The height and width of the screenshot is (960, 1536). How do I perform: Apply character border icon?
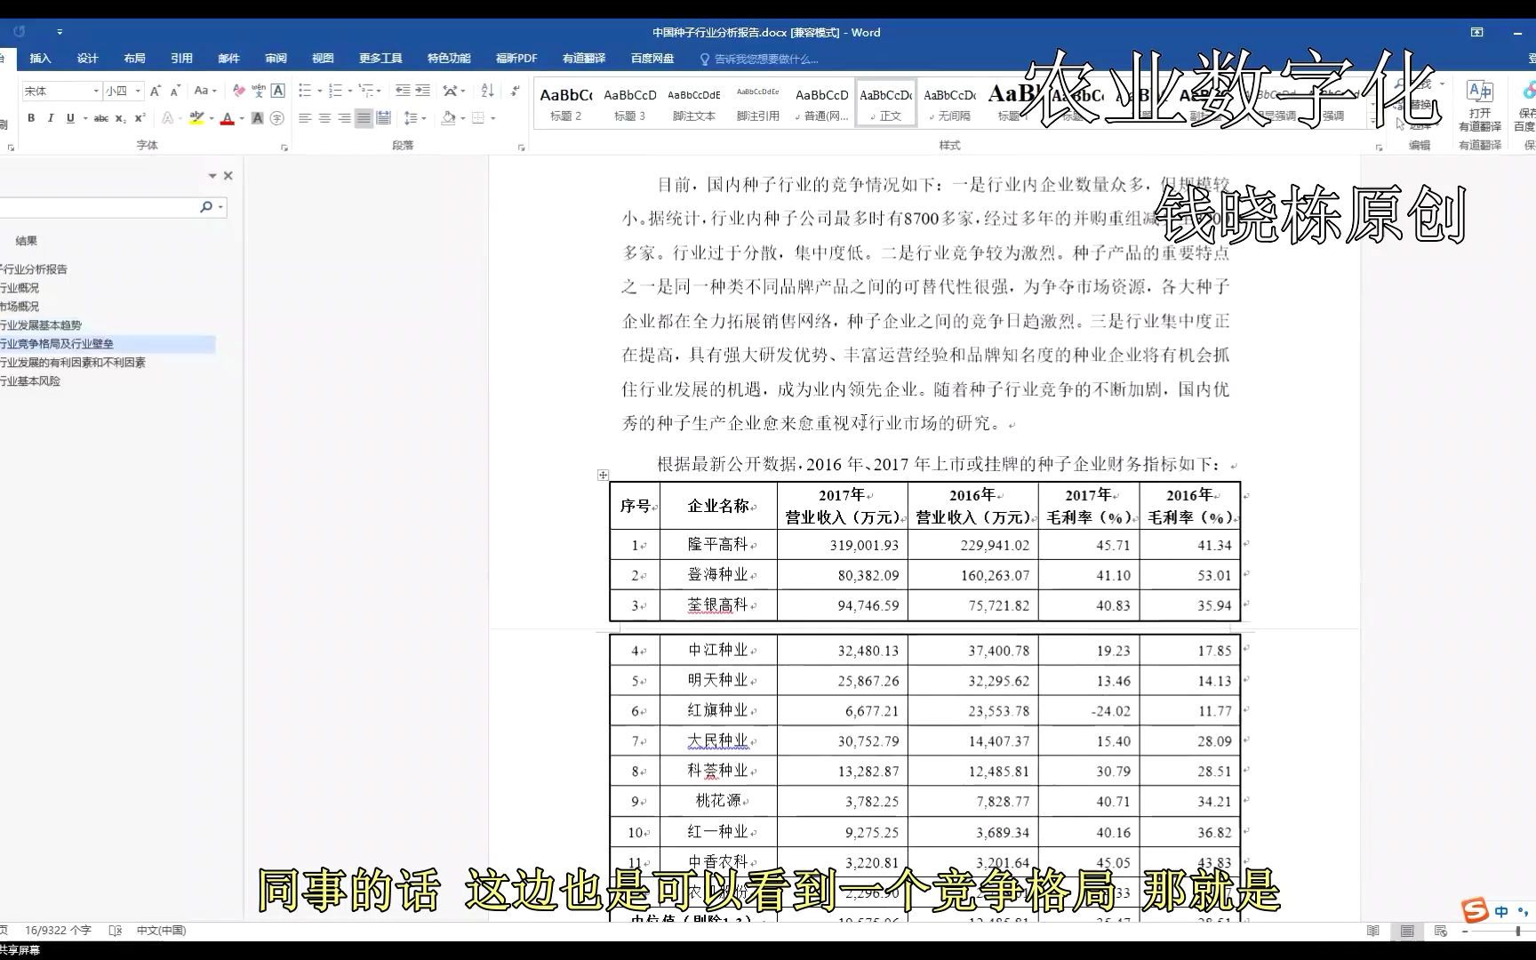tap(278, 91)
